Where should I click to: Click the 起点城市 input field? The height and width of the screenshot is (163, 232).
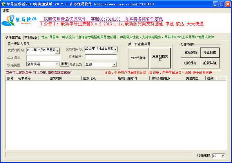click(x=44, y=58)
